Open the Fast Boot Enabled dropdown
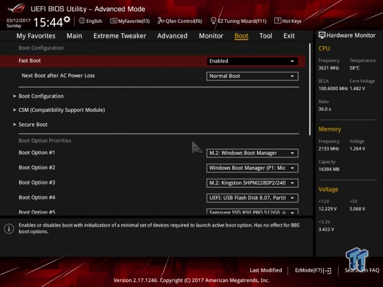The height and width of the screenshot is (287, 383). [252, 61]
